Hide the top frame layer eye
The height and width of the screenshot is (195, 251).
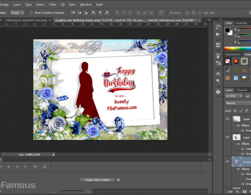227,119
